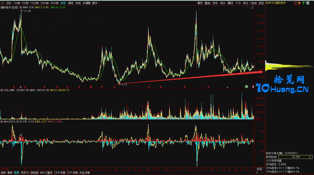Open the 多周期 multi-period view
This screenshot has height=175, width=314.
coord(86,3)
